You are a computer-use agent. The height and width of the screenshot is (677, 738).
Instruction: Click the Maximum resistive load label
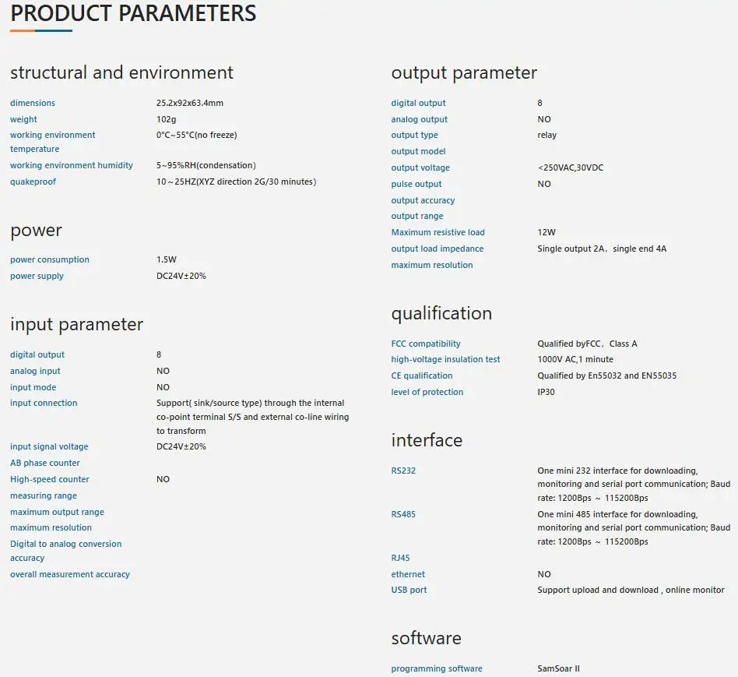(438, 232)
